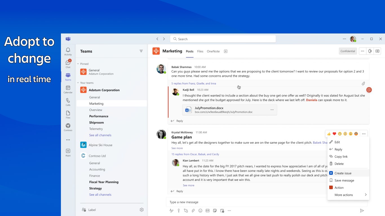The height and width of the screenshot is (216, 385).
Task: Open the Performance channel
Action: (99, 116)
